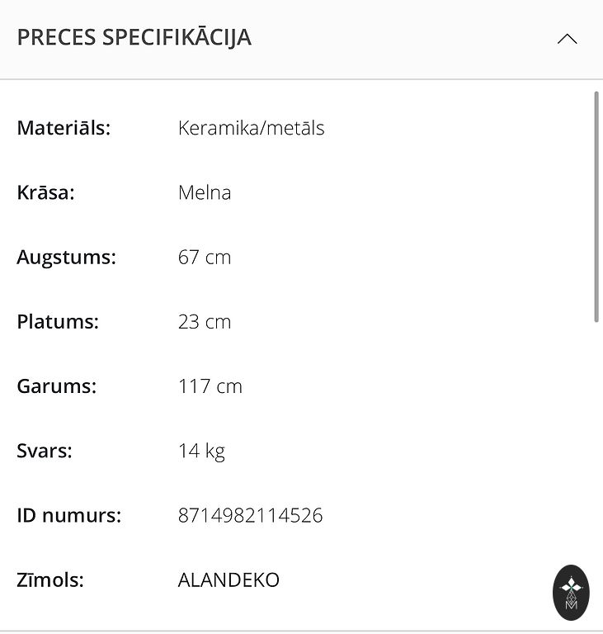
Task: Click the Platums label
Action: click(x=58, y=321)
